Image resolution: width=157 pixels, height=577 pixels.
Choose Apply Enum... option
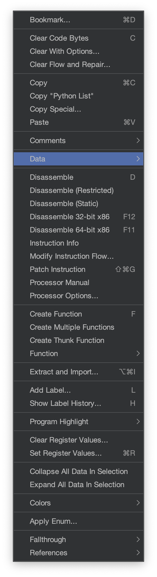click(78, 521)
